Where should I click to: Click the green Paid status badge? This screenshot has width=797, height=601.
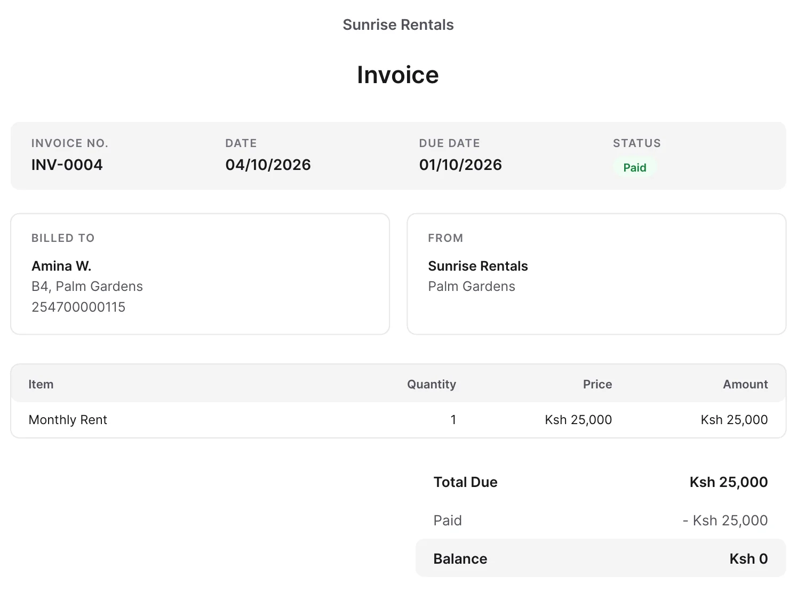(x=635, y=167)
